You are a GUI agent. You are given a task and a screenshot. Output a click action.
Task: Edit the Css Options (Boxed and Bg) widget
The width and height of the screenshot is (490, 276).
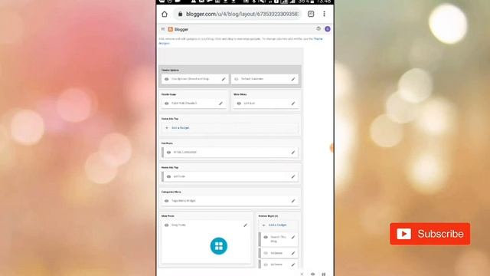point(224,79)
